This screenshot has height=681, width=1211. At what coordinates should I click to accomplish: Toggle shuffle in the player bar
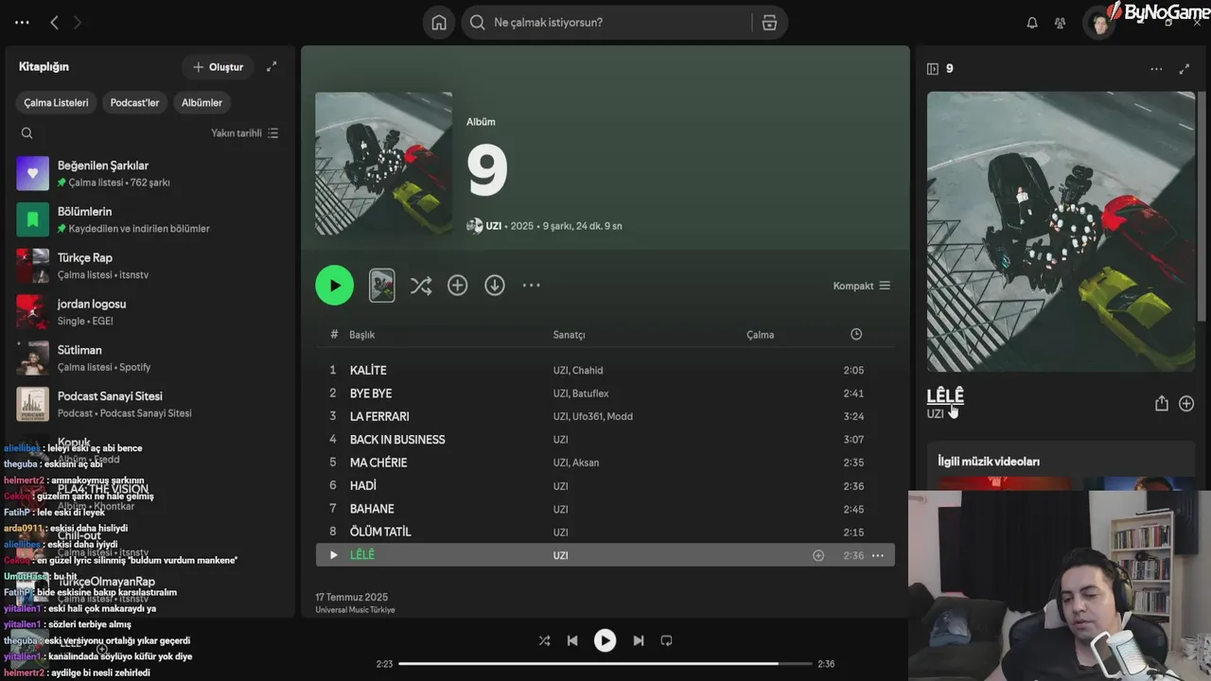(x=544, y=640)
